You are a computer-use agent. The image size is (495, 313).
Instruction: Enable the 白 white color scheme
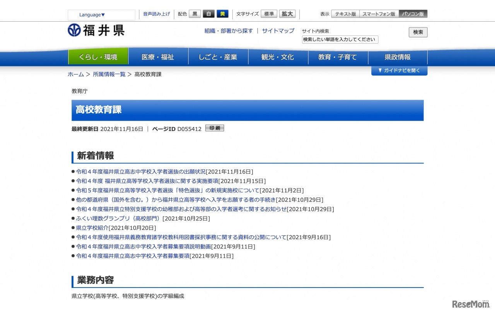tap(208, 14)
